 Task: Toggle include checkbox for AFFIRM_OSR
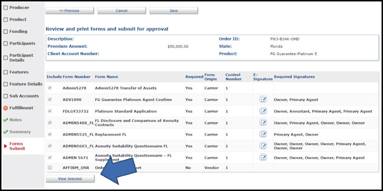point(50,168)
